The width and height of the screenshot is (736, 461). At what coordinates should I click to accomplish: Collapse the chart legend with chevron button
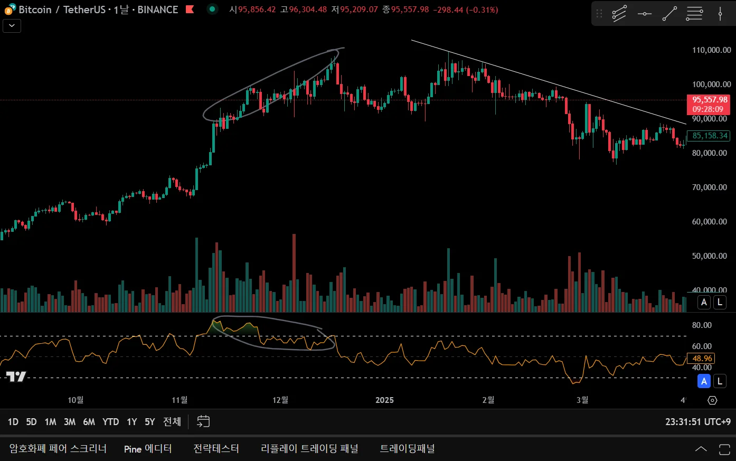click(x=12, y=26)
